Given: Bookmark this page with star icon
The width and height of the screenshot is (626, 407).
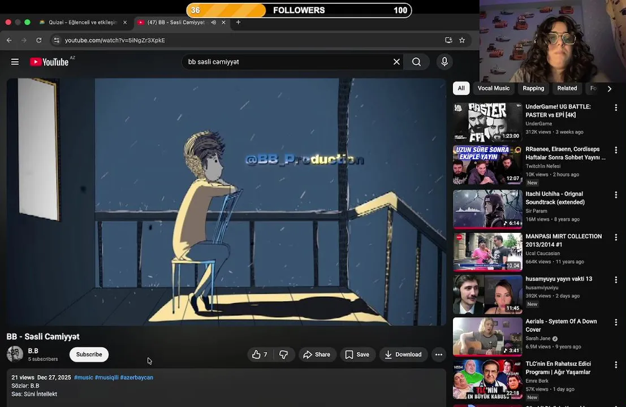Looking at the screenshot, I should 462,40.
